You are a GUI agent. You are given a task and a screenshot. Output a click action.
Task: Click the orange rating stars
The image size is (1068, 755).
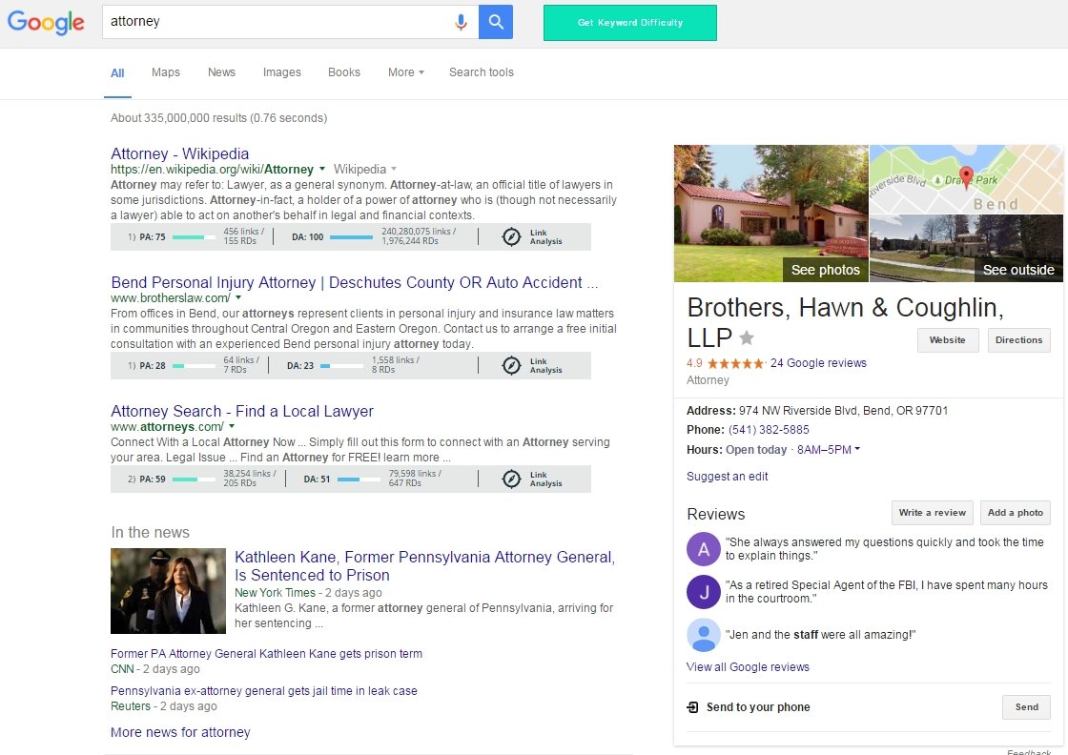[x=736, y=363]
